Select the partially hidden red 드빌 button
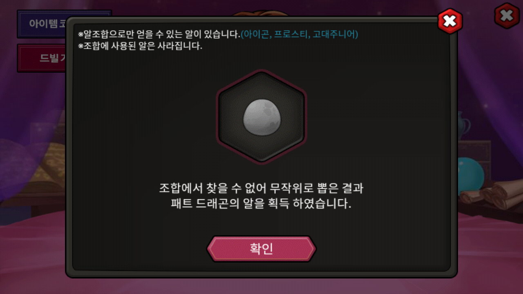 pyautogui.click(x=41, y=58)
